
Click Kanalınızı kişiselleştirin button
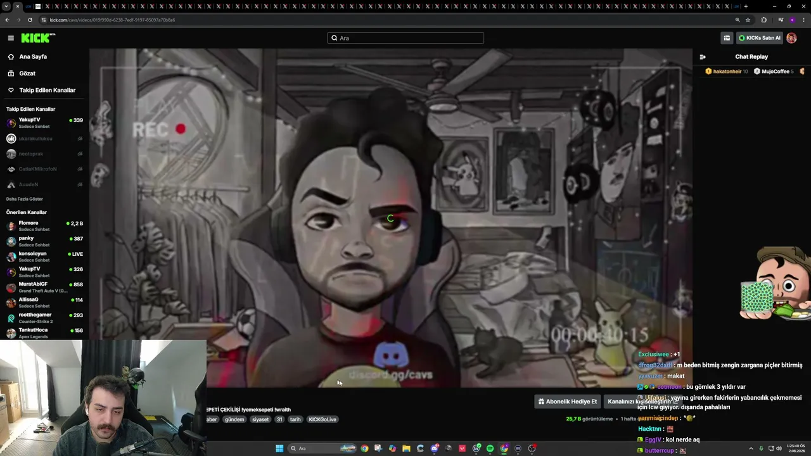(x=642, y=402)
